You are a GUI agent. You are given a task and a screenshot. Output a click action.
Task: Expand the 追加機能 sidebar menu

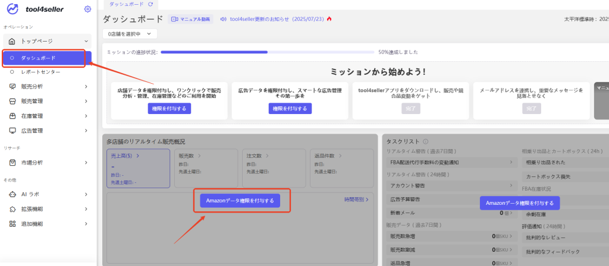pyautogui.click(x=86, y=224)
